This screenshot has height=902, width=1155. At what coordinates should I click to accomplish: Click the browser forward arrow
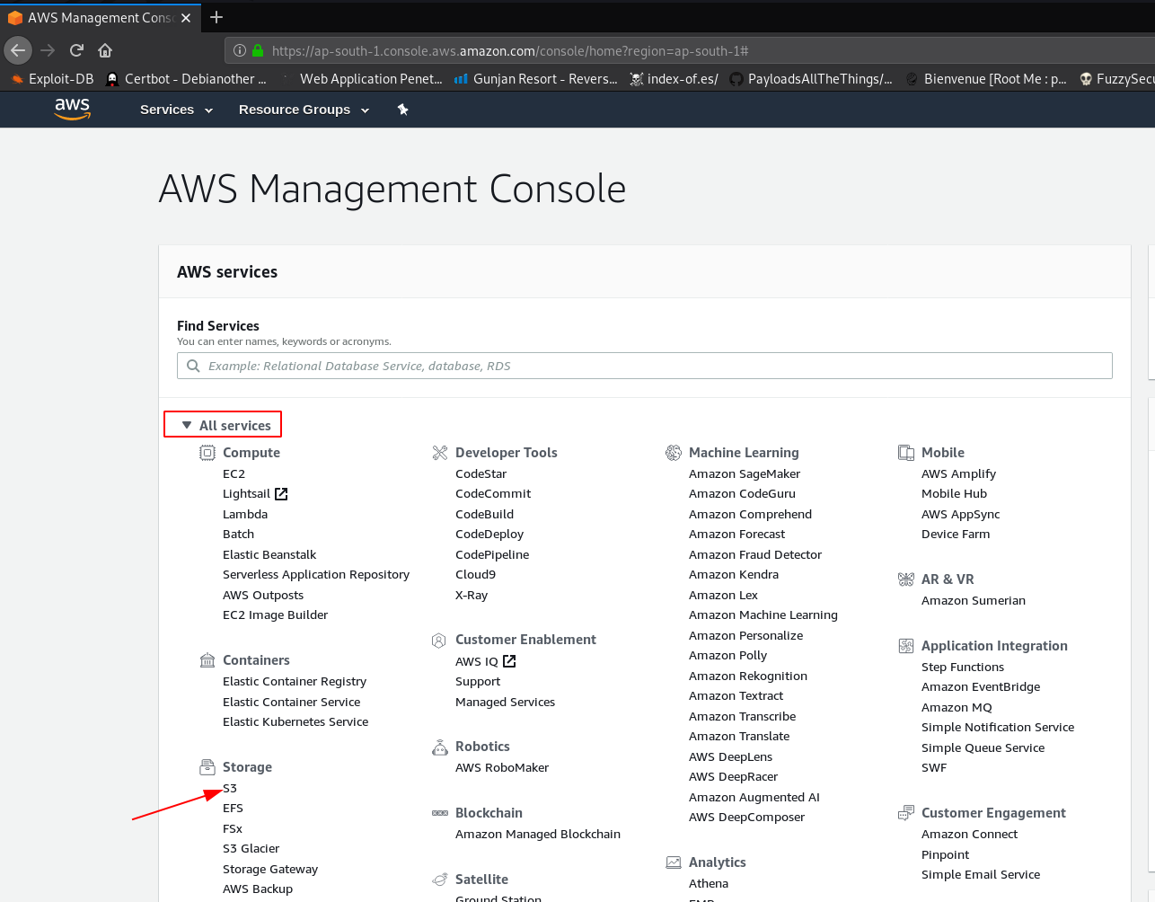tap(48, 50)
